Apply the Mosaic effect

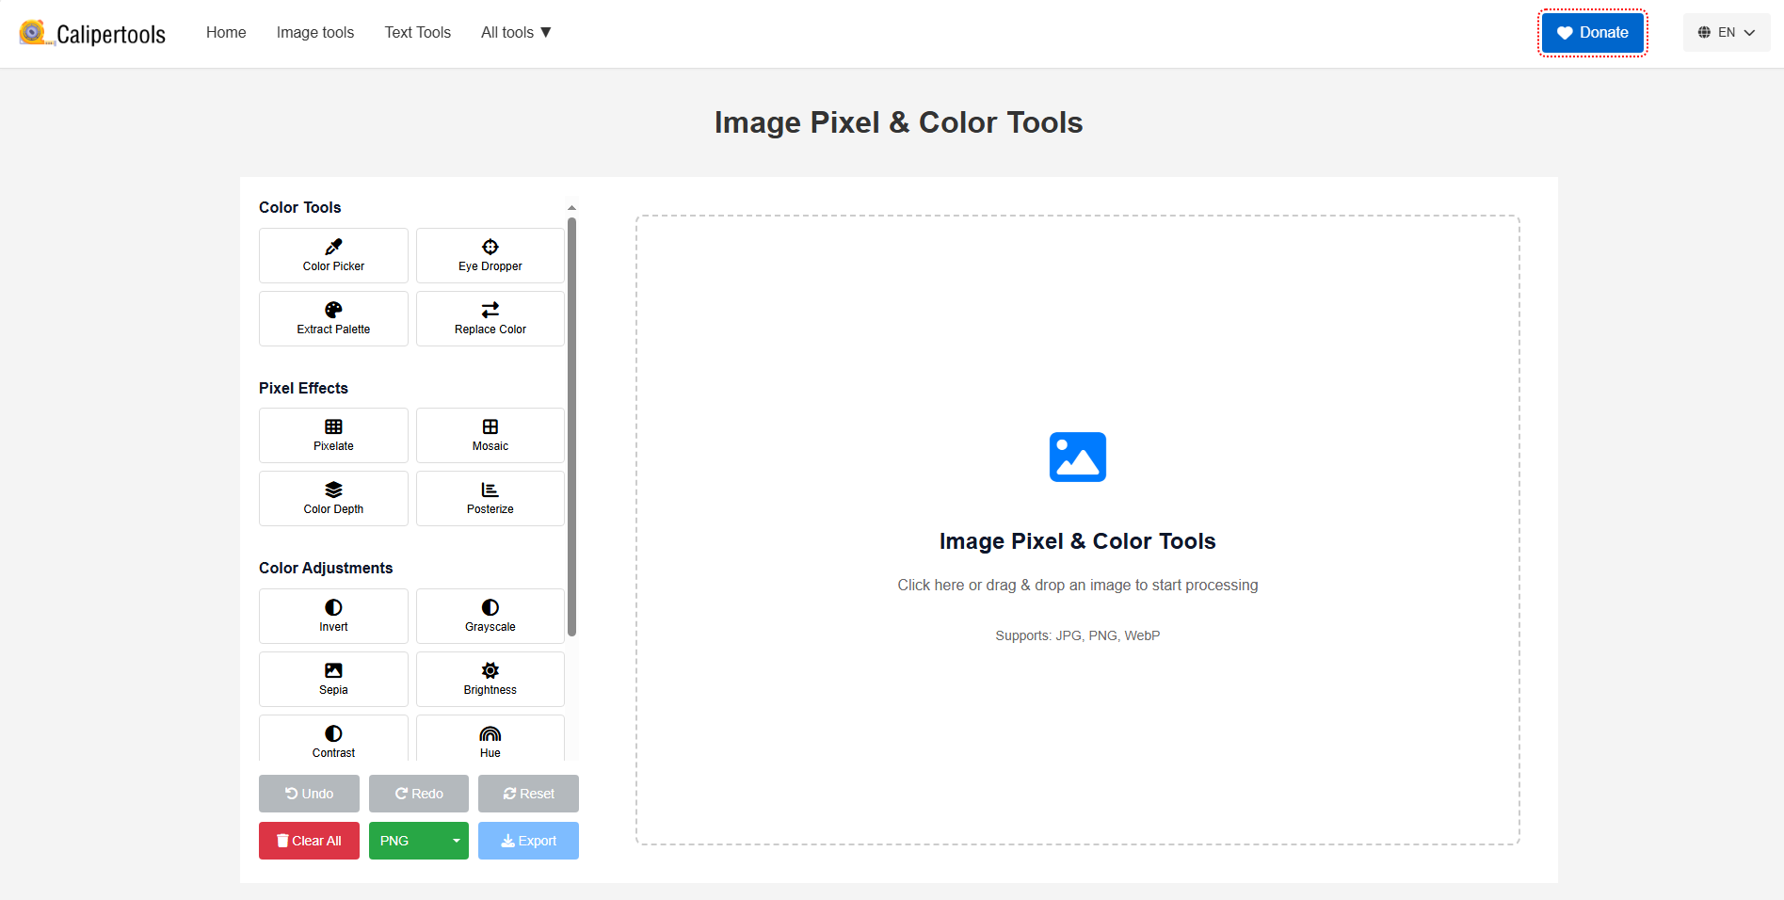click(490, 435)
